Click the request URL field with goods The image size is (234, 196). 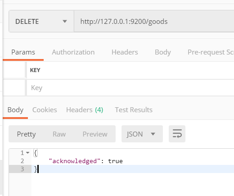pos(154,21)
